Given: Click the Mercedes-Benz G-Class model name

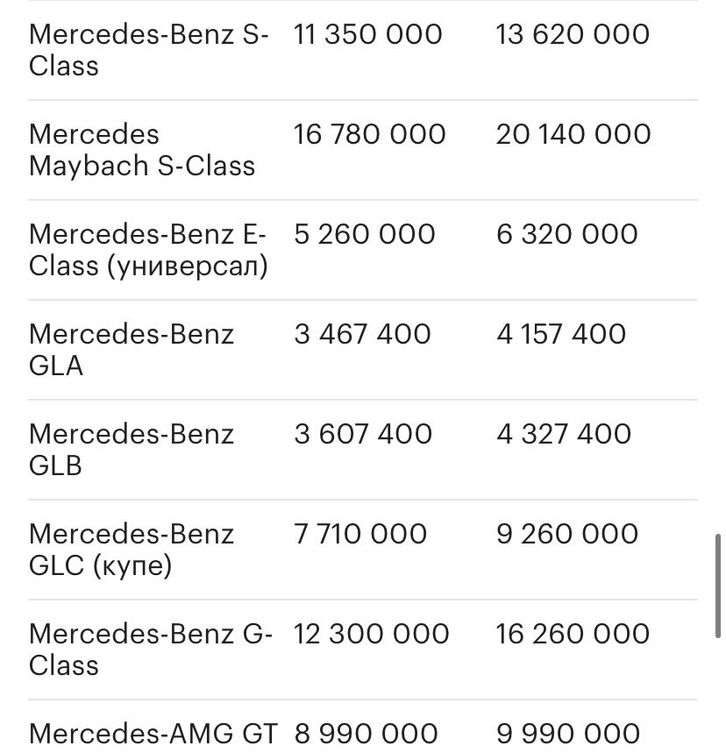Looking at the screenshot, I should (151, 650).
